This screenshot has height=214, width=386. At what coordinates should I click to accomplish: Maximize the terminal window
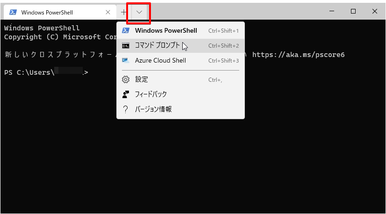(353, 11)
